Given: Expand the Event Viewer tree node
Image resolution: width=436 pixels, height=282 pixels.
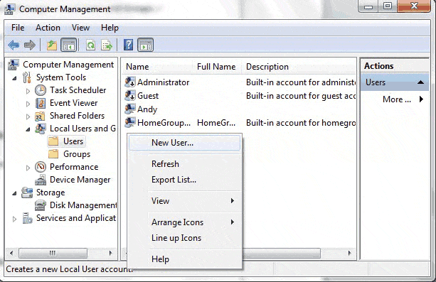Looking at the screenshot, I should (x=28, y=104).
